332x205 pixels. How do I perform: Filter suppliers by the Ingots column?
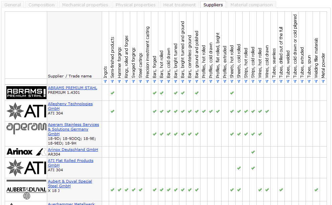(x=105, y=81)
